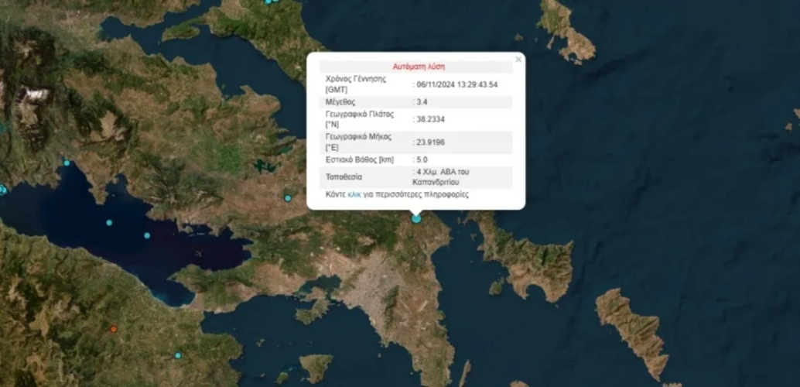Click the 'Μέγεθος' row label

click(x=340, y=102)
